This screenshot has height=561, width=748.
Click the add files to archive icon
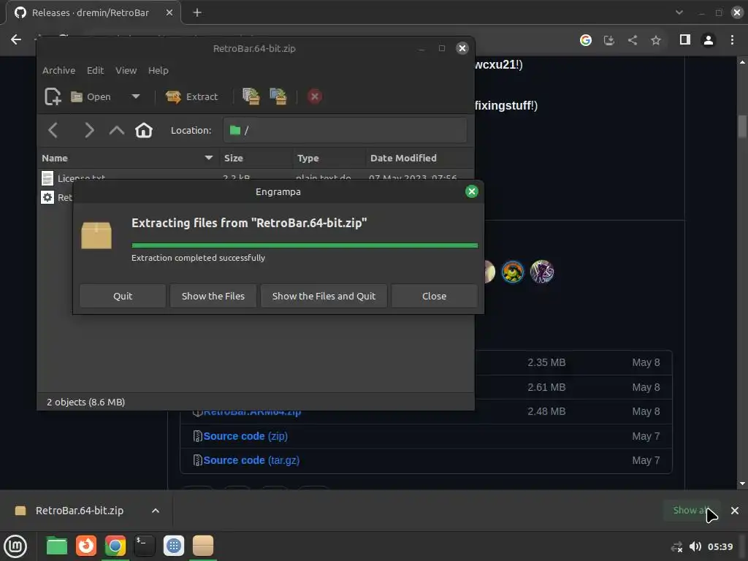(251, 96)
